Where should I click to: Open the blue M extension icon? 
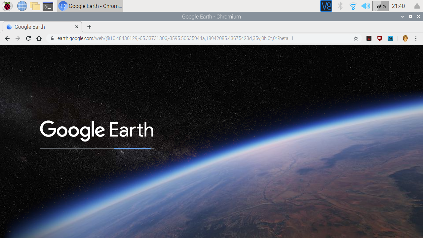[x=390, y=38]
